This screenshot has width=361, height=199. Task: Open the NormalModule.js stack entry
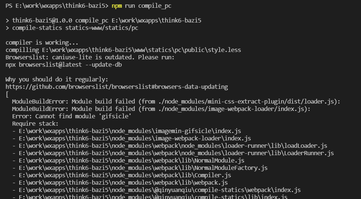pos(132,161)
